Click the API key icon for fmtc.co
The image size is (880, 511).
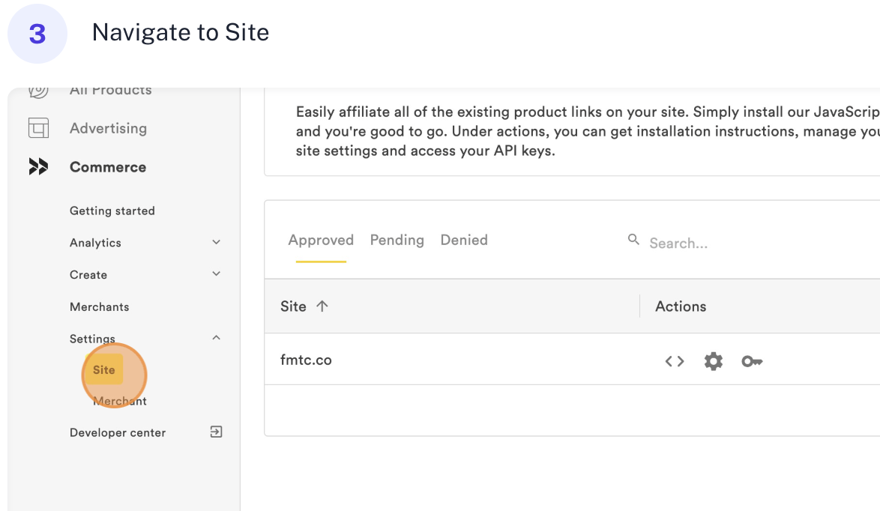752,361
